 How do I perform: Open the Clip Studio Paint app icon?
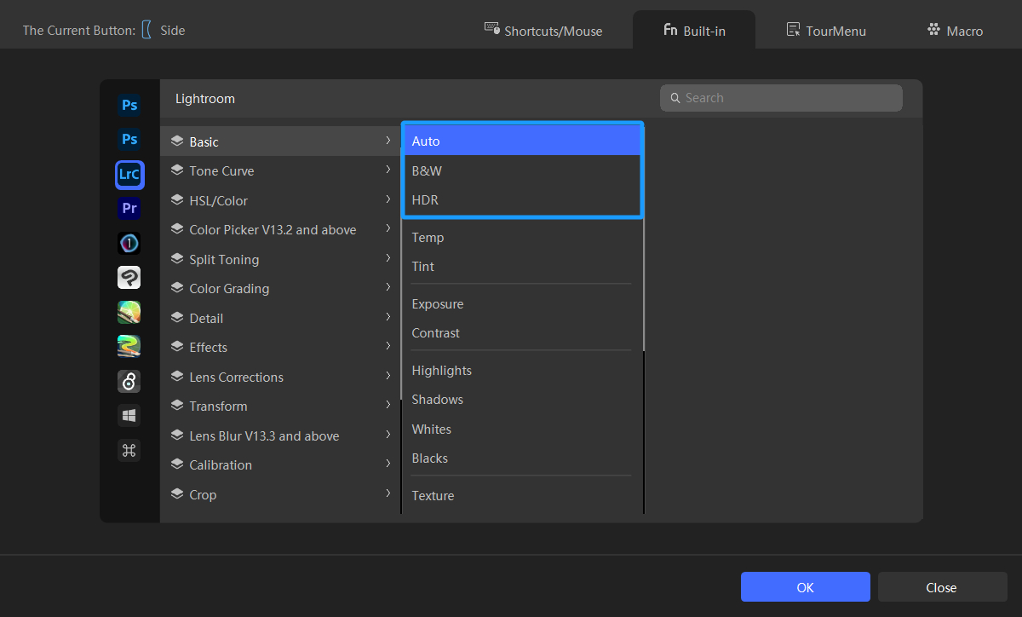pyautogui.click(x=129, y=278)
